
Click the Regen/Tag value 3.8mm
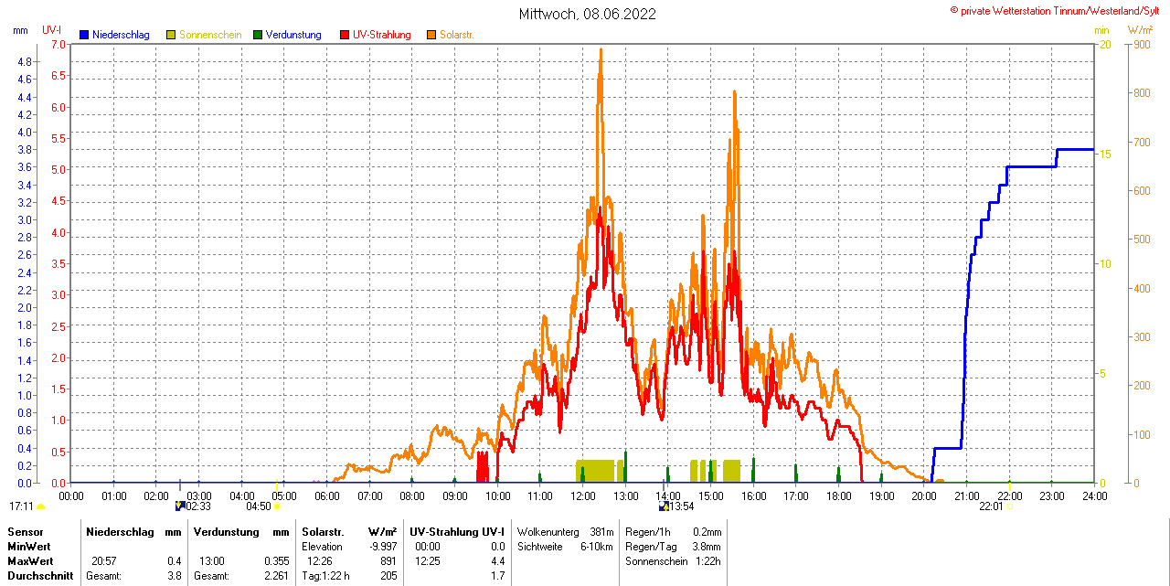pyautogui.click(x=707, y=547)
